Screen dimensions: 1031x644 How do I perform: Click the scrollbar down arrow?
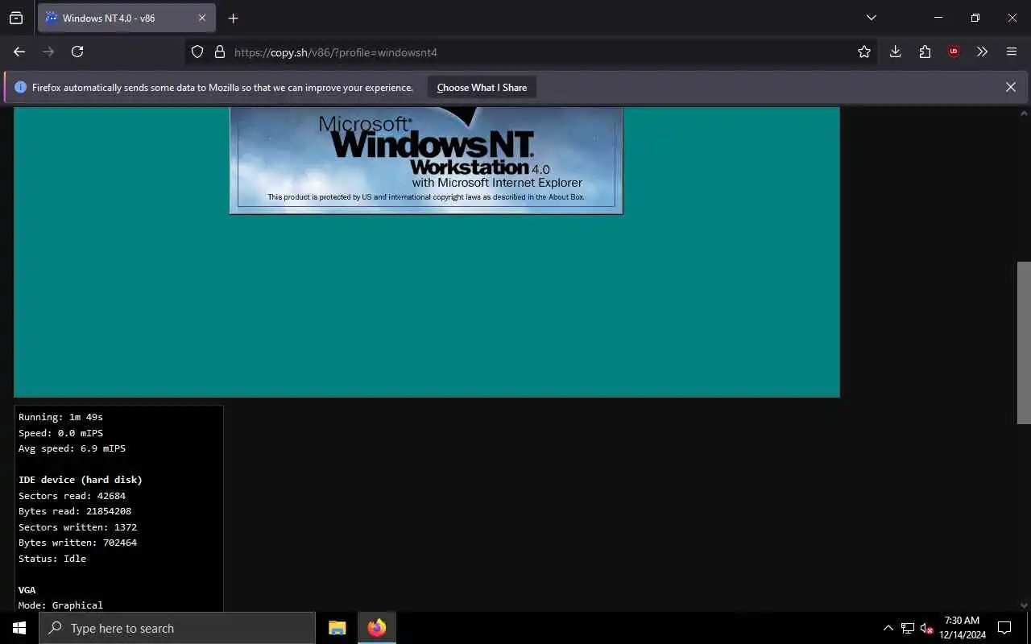click(x=1024, y=605)
